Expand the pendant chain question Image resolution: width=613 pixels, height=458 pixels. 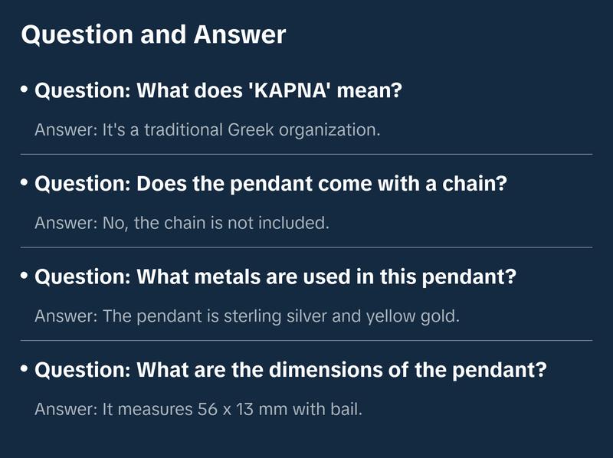(x=271, y=185)
